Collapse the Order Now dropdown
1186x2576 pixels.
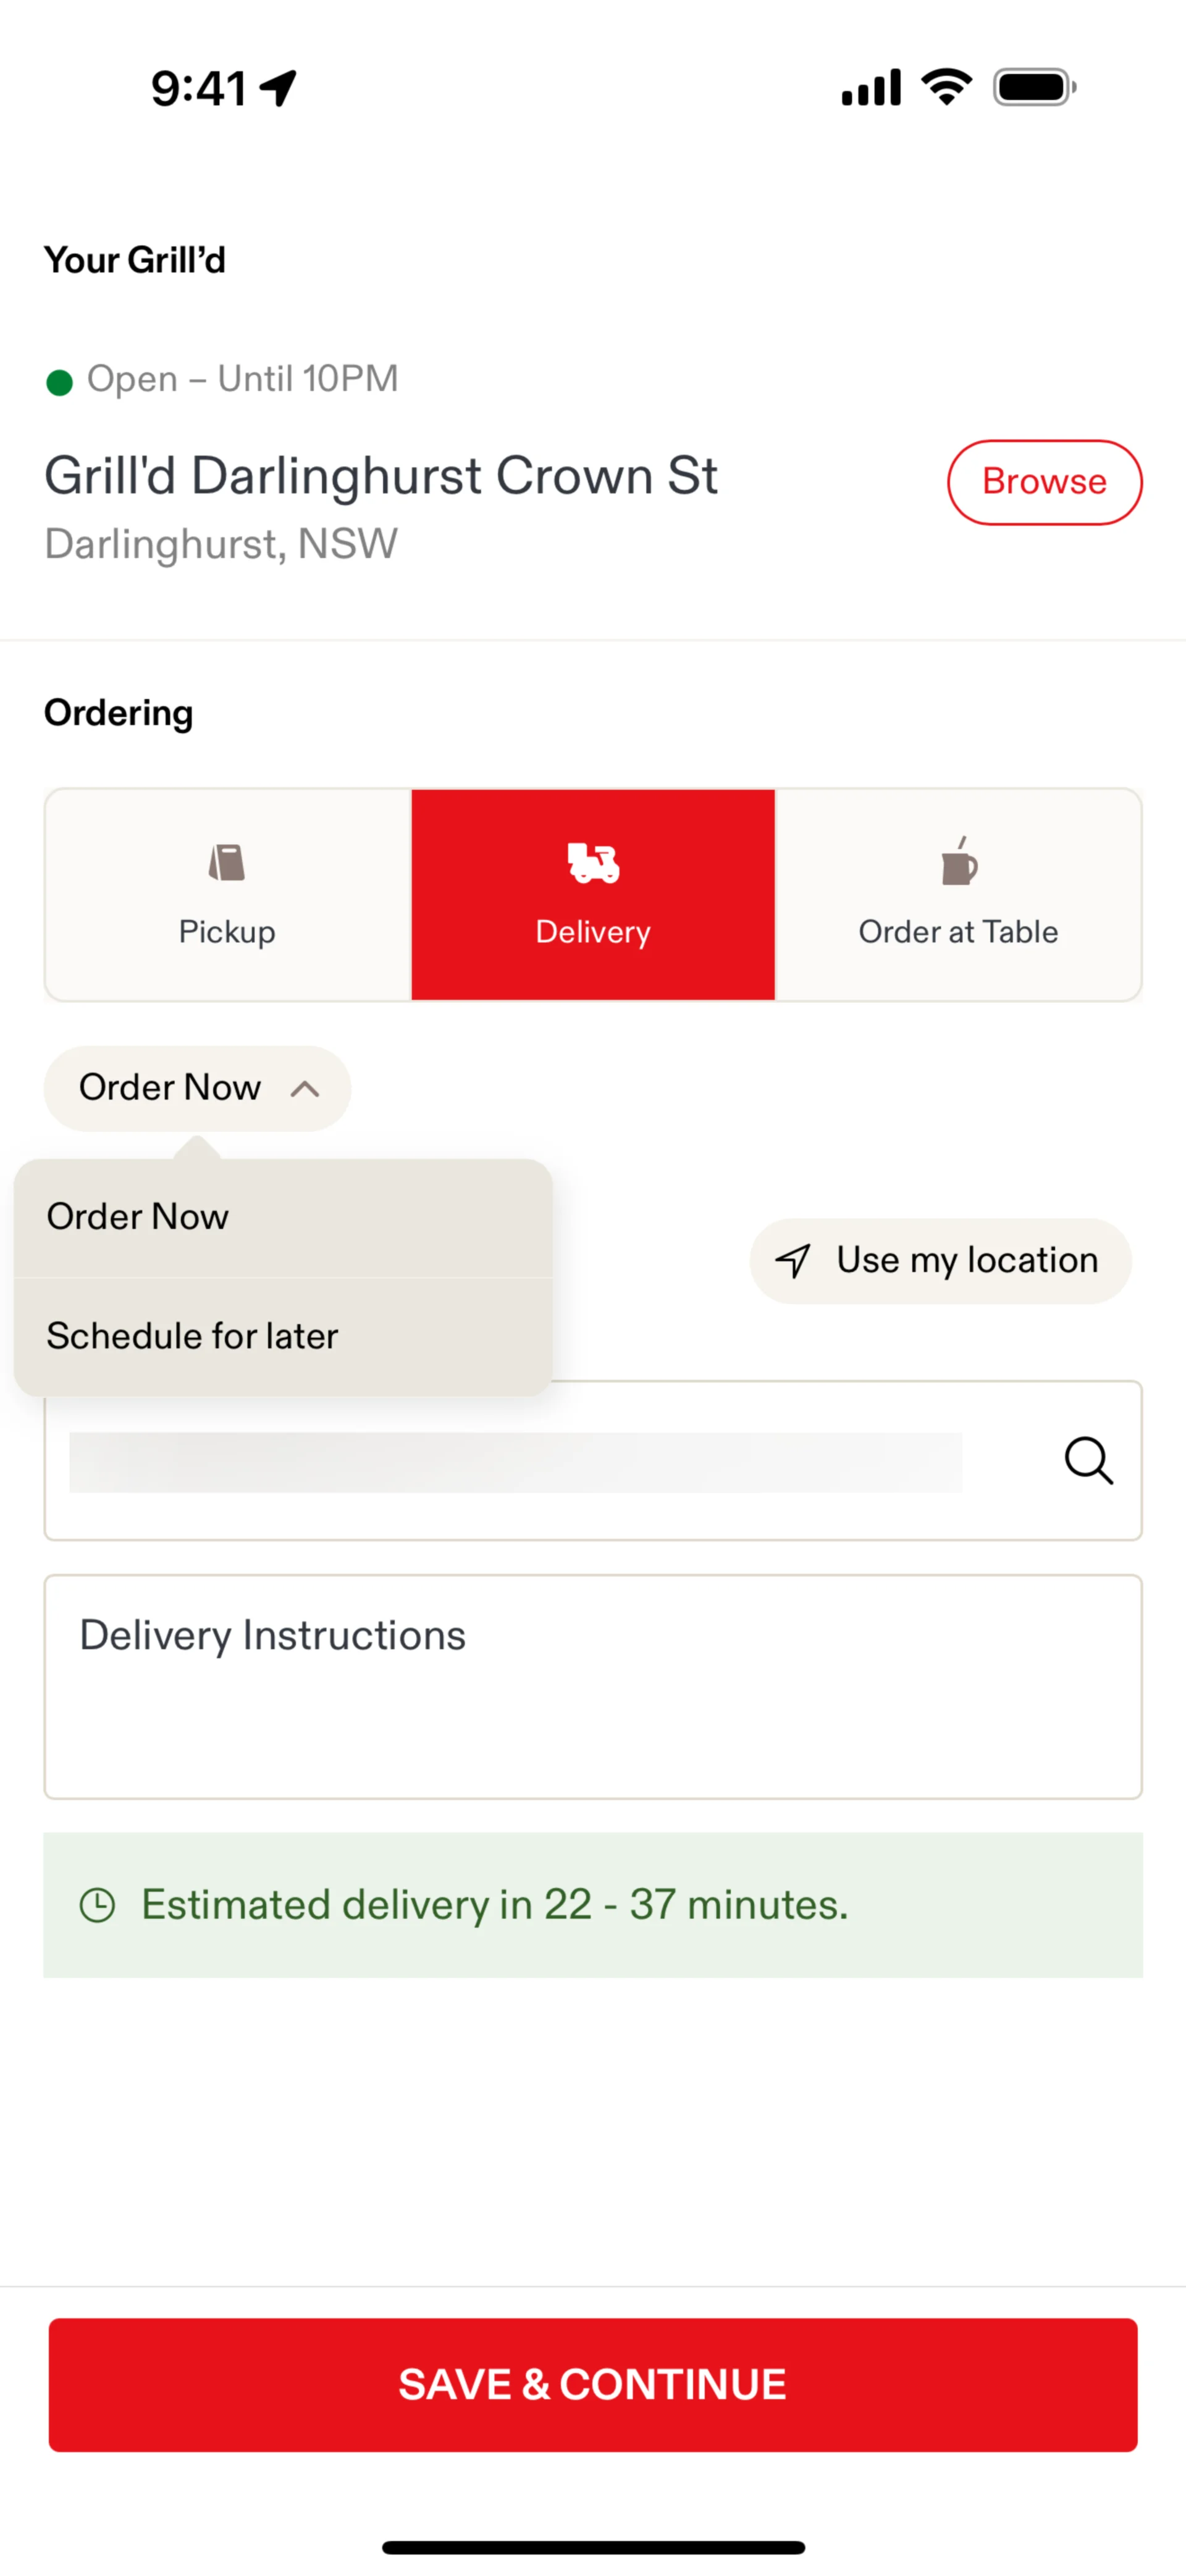(x=198, y=1088)
